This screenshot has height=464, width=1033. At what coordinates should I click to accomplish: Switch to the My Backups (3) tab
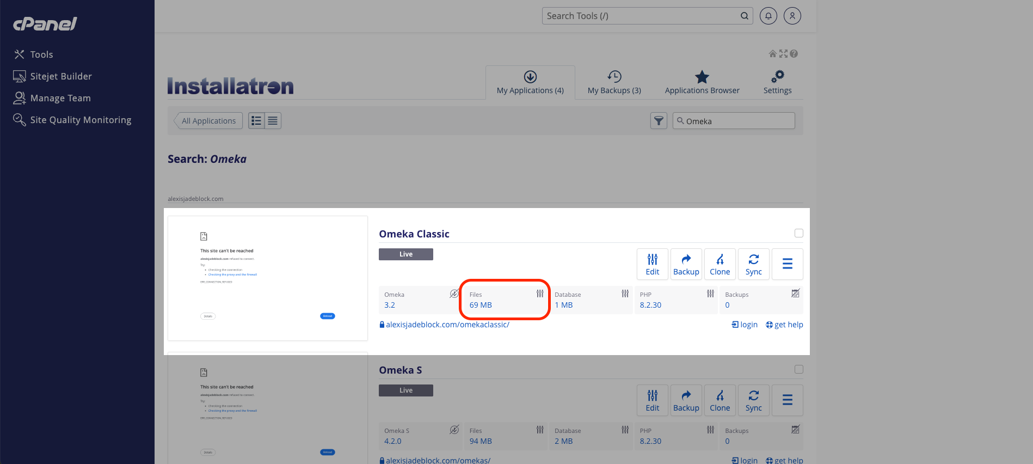614,82
